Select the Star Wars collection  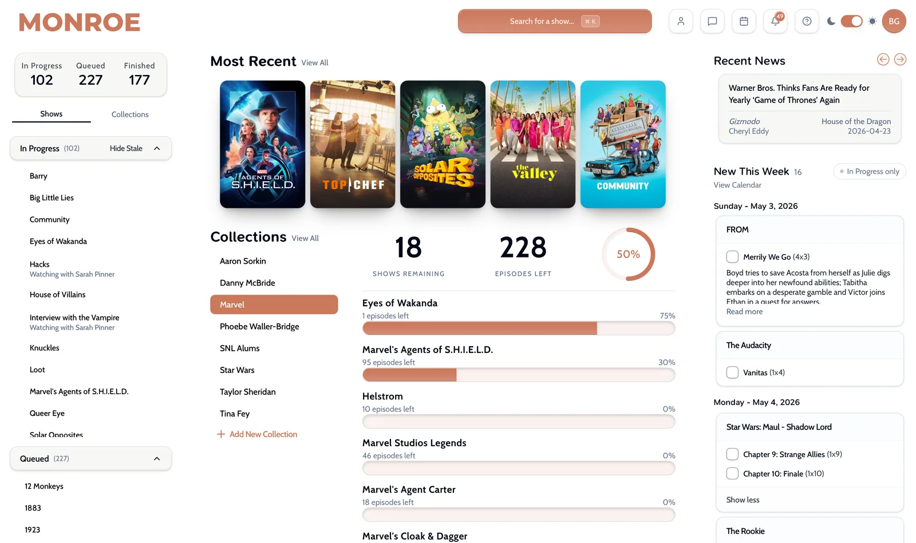tap(274, 370)
